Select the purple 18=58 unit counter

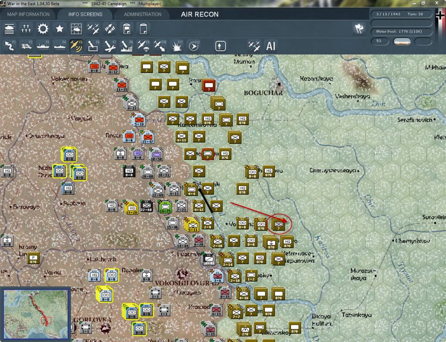[156, 155]
